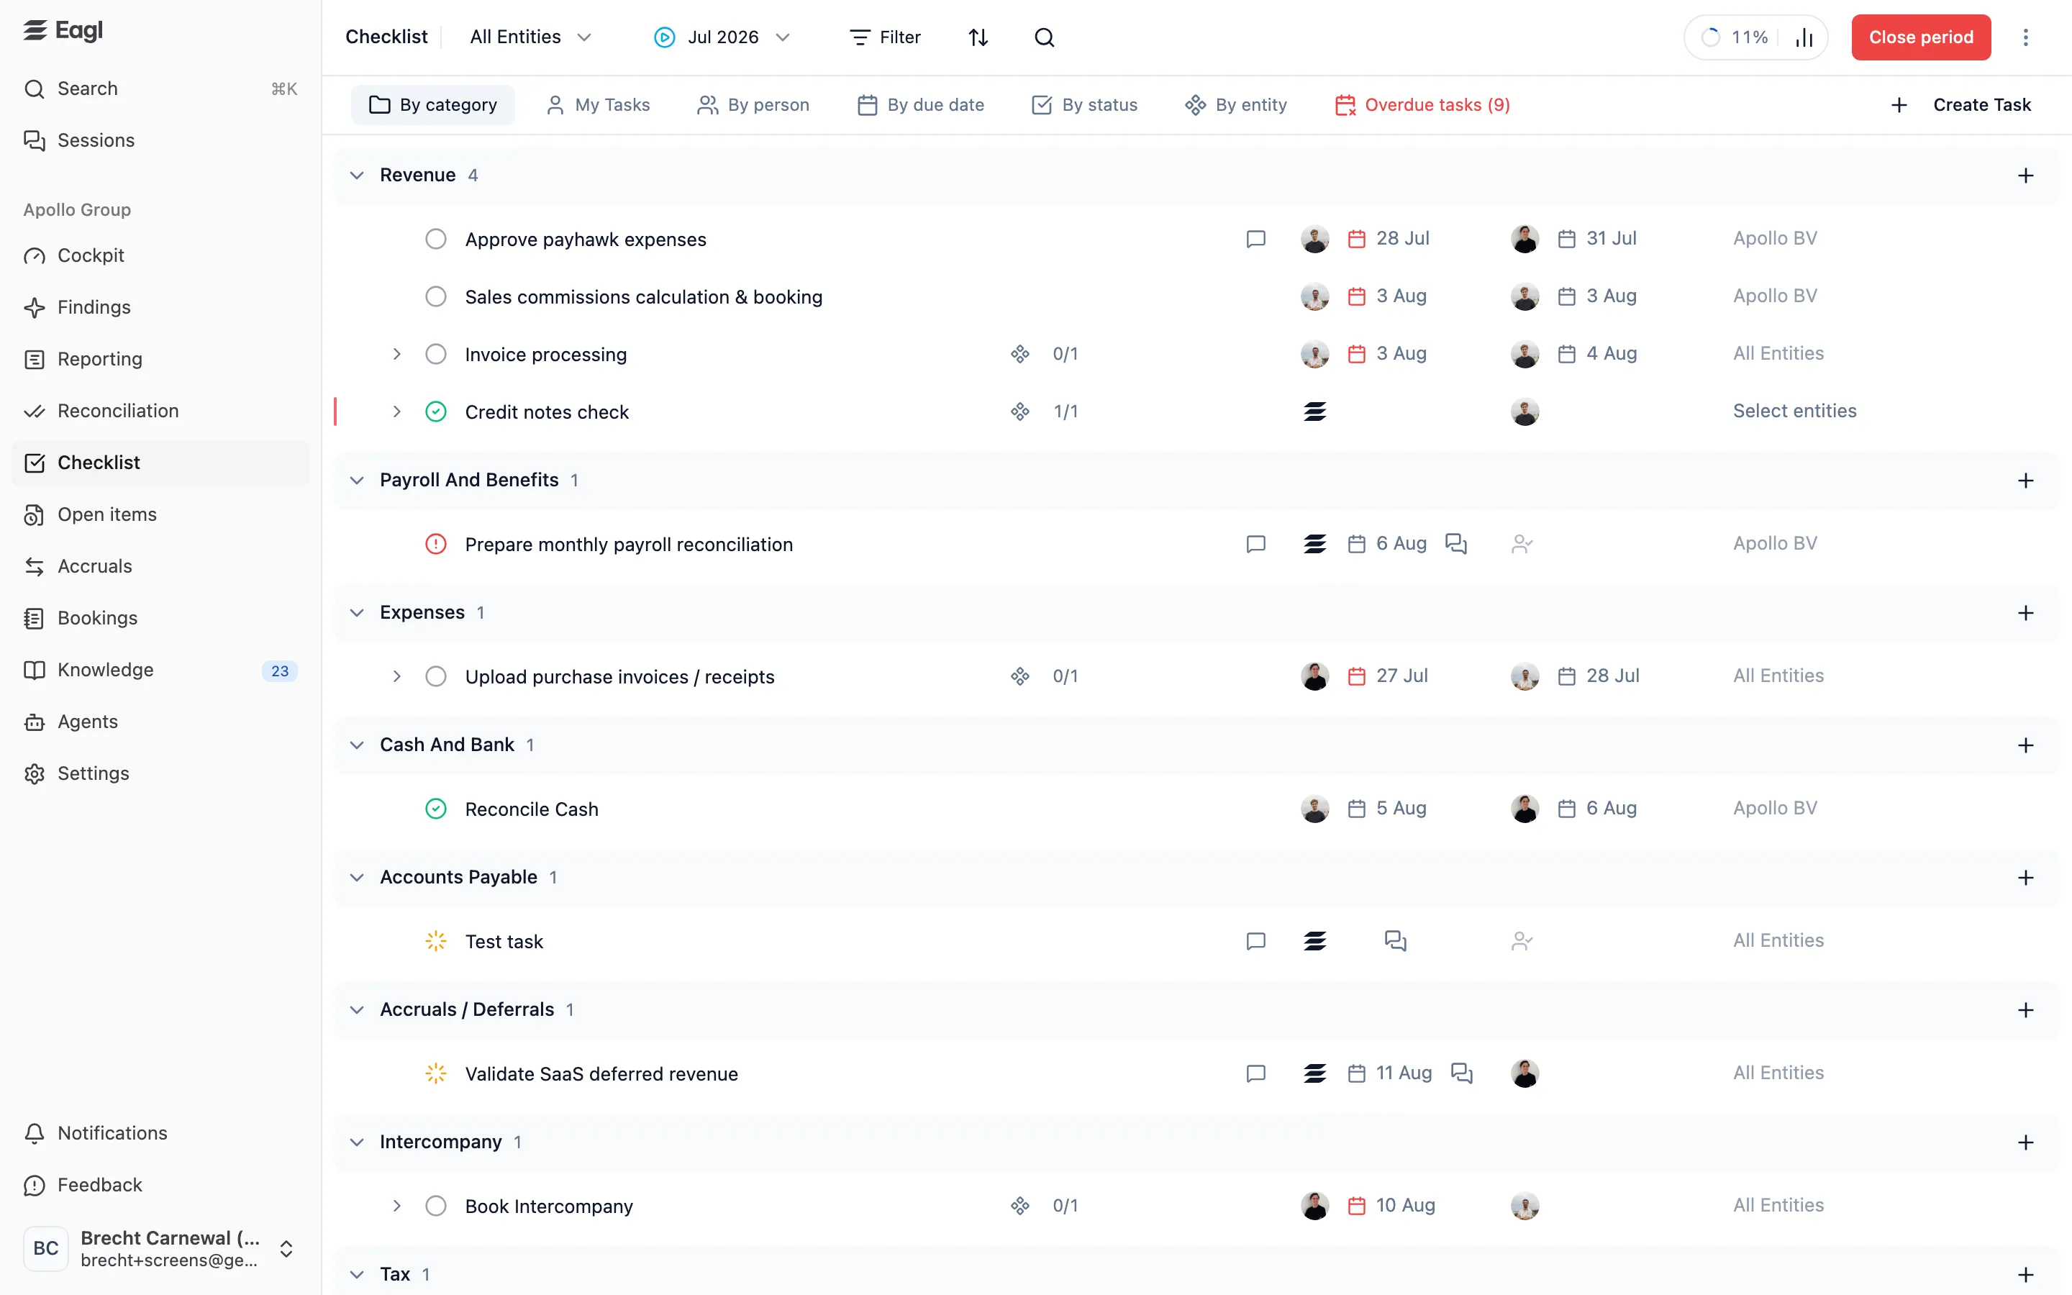Open comment icon on Test task

(1255, 941)
